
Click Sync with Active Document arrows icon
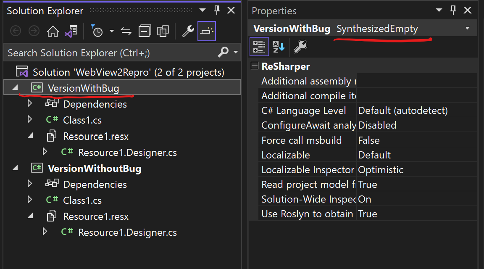126,31
